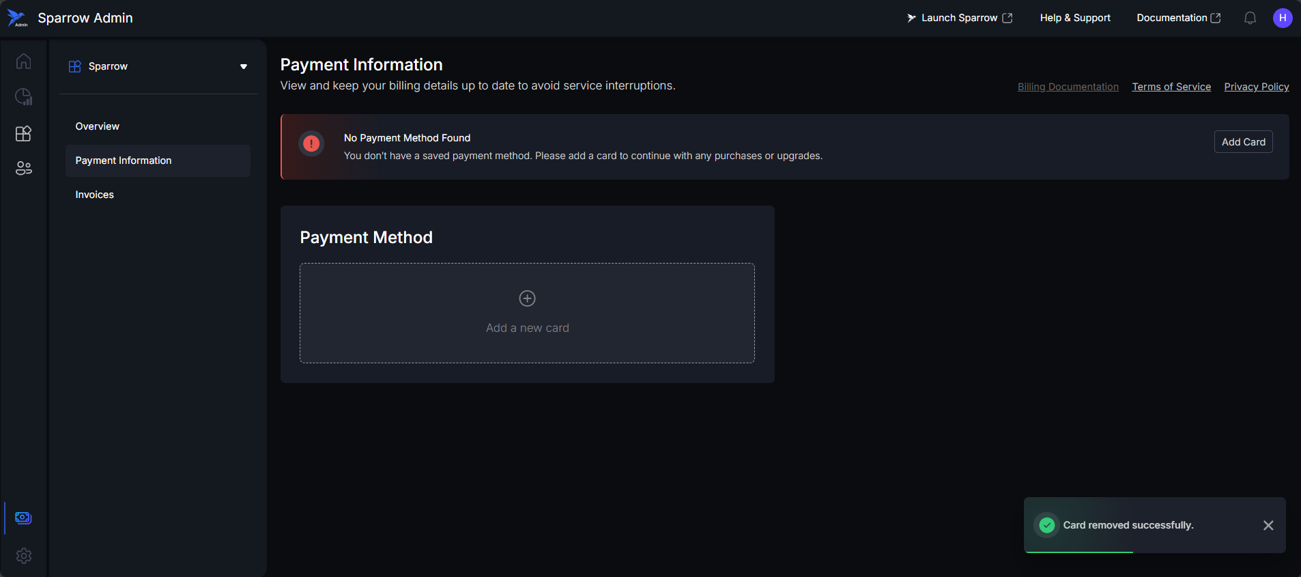The height and width of the screenshot is (577, 1301).
Task: Open Billing Documentation link
Action: click(x=1068, y=87)
